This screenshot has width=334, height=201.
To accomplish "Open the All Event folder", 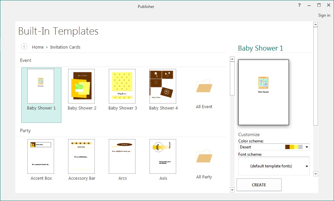I will 204,94.
